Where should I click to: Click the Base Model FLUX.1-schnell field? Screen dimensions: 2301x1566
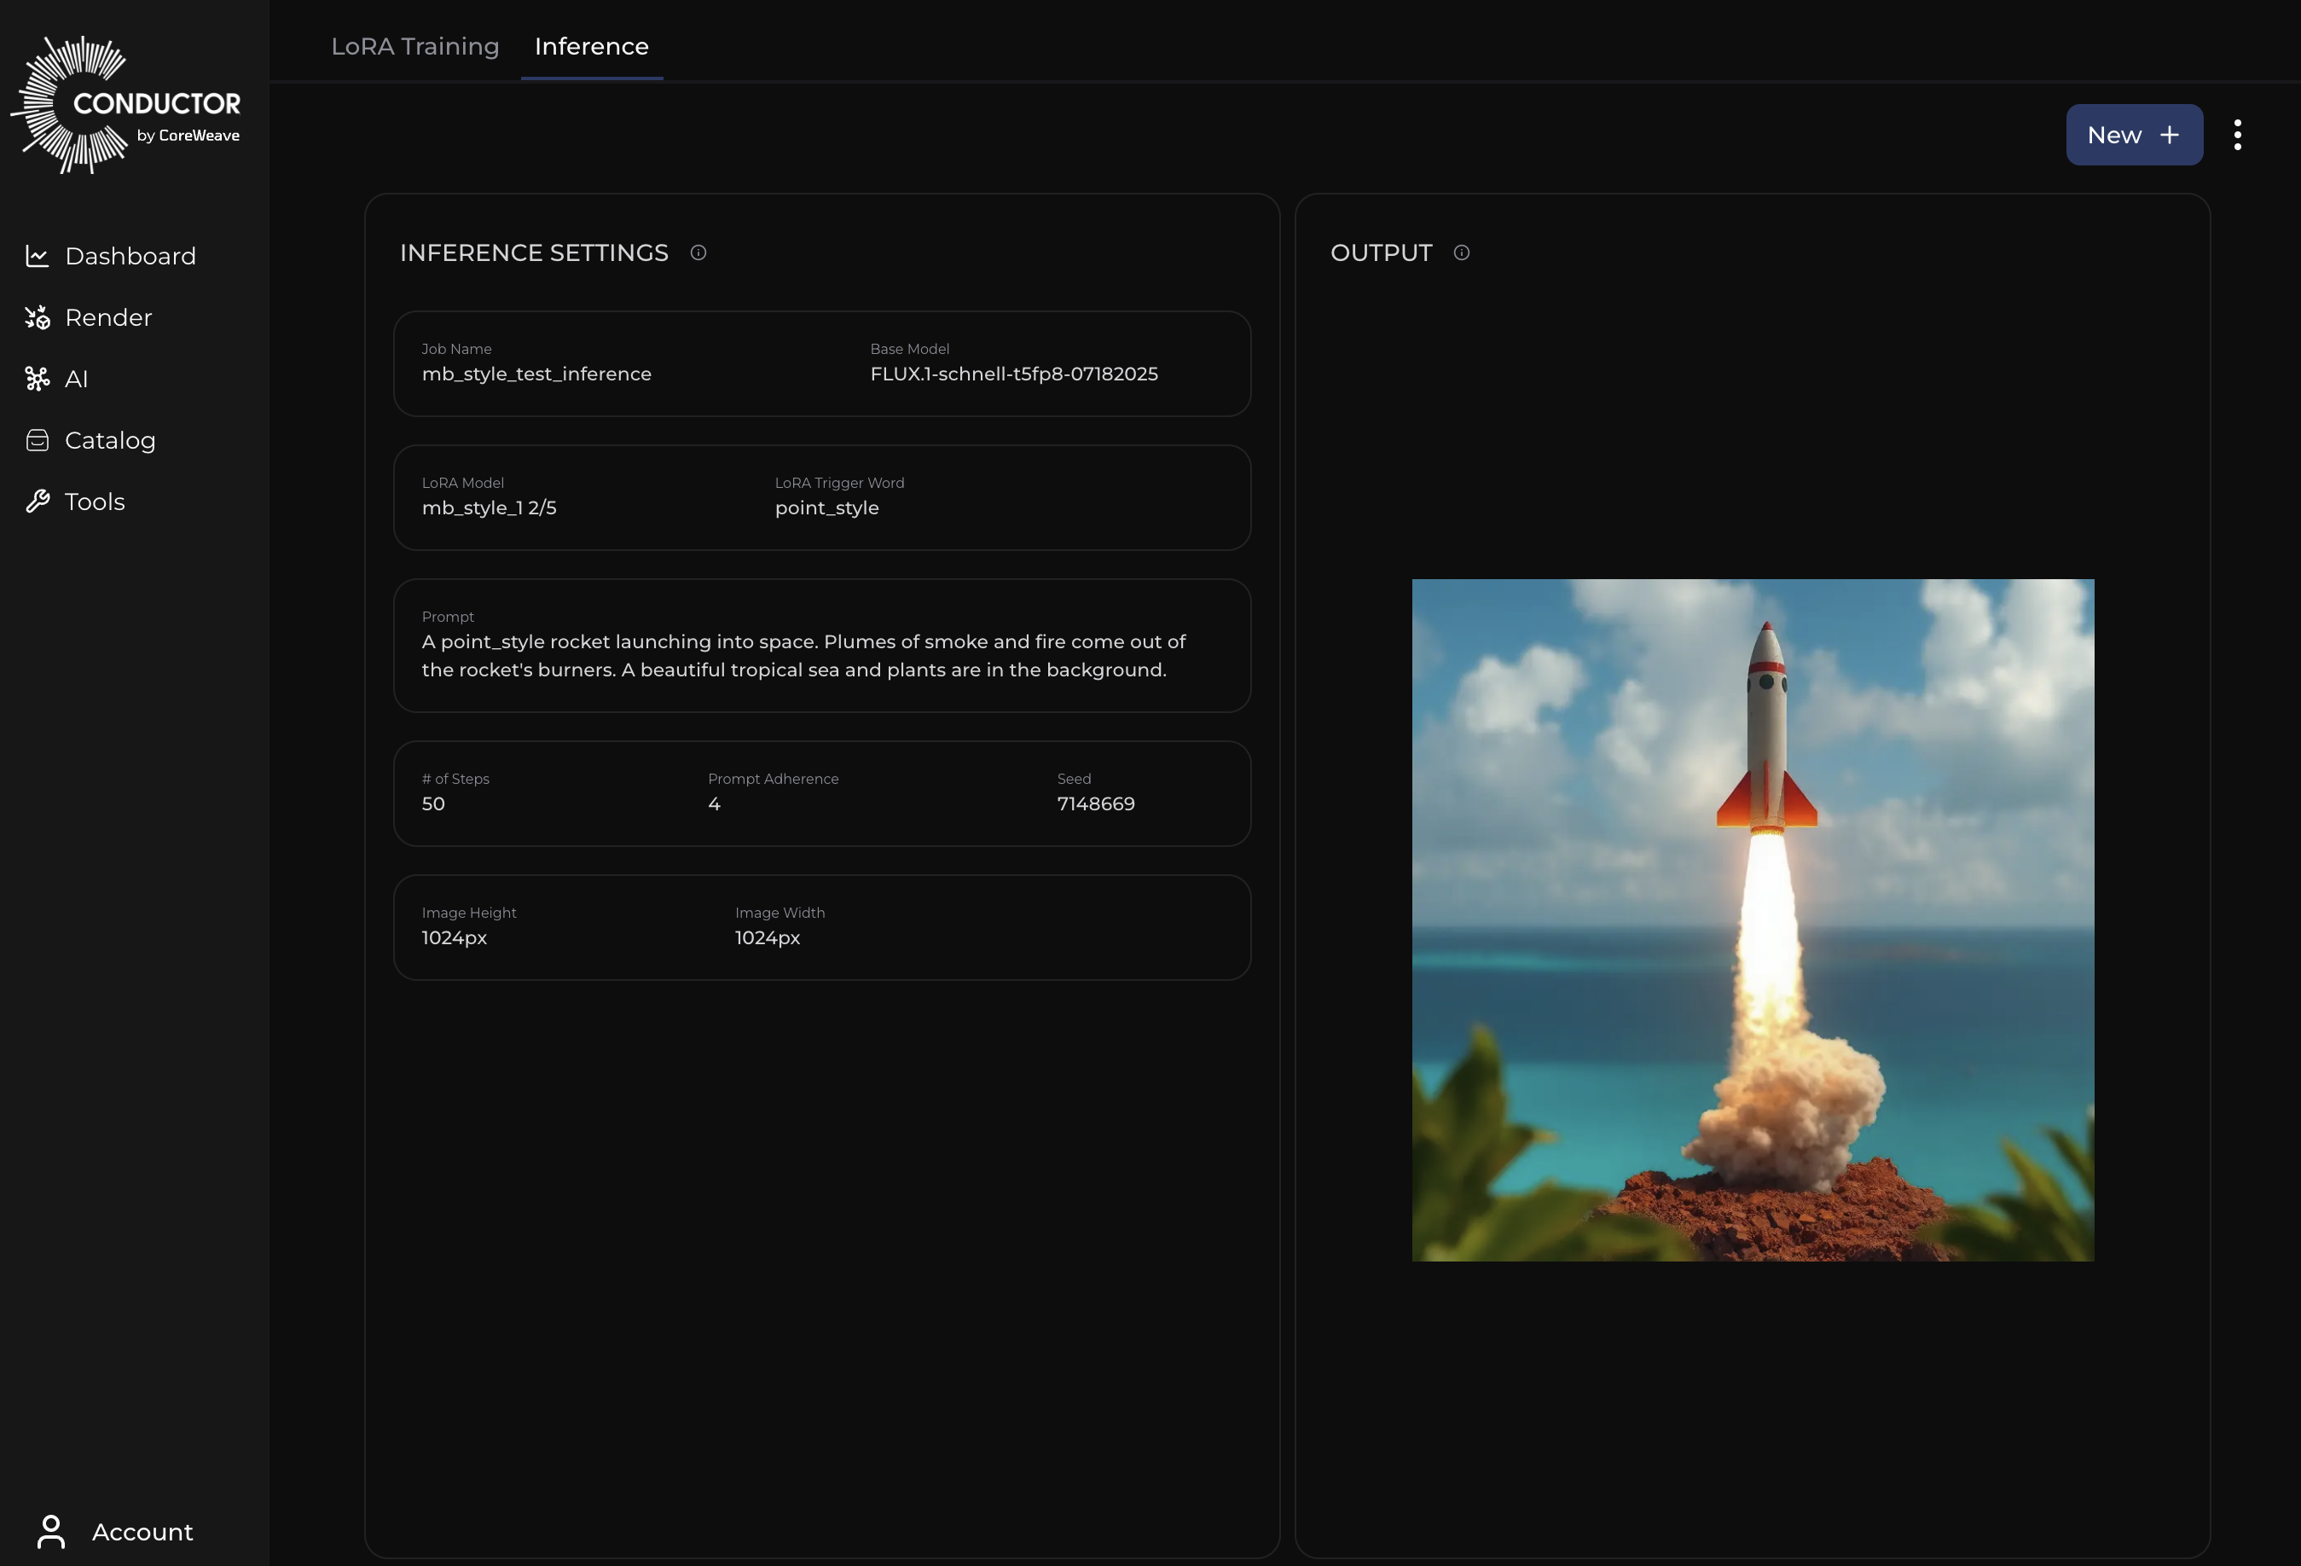tap(1013, 374)
